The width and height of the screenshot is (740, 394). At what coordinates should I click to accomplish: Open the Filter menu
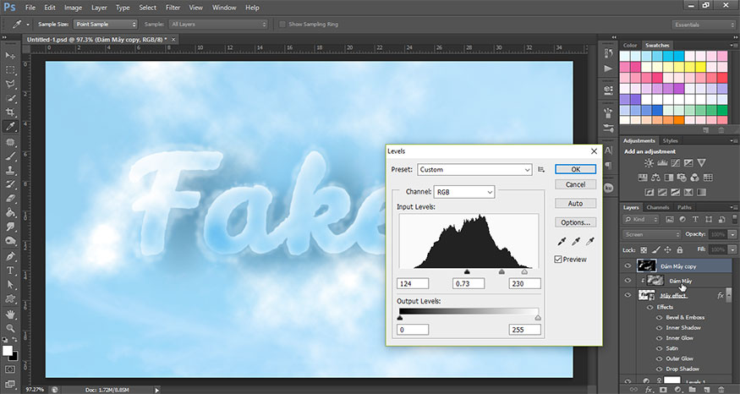tap(173, 8)
